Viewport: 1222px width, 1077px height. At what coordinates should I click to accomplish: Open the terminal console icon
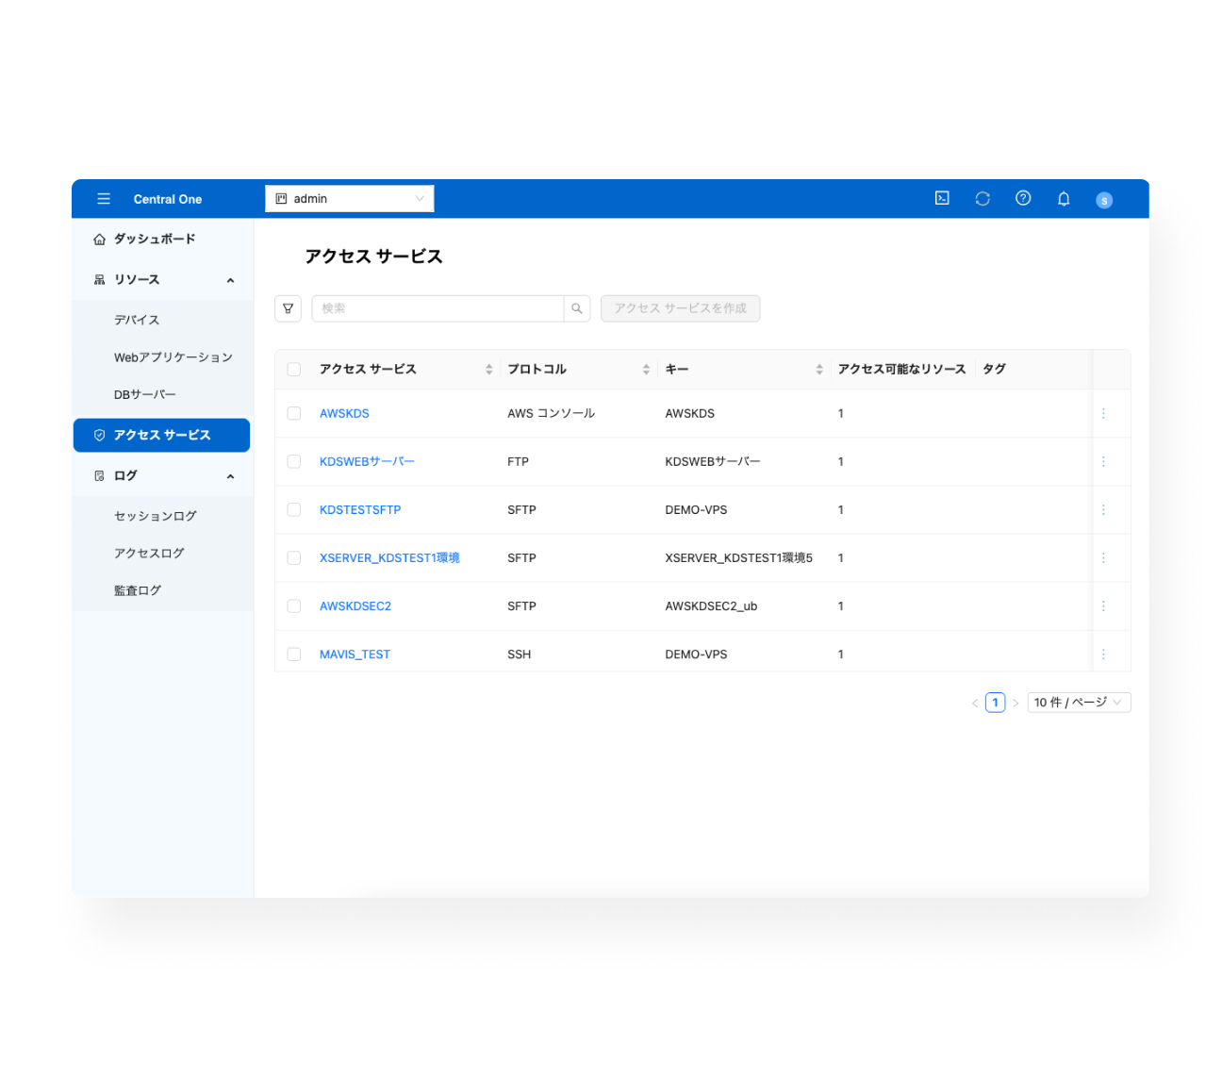point(942,198)
